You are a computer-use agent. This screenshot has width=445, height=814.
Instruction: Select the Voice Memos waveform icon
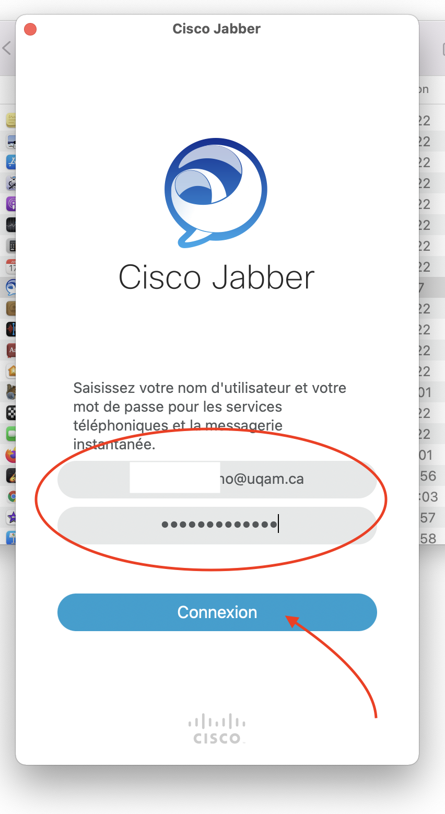click(11, 329)
